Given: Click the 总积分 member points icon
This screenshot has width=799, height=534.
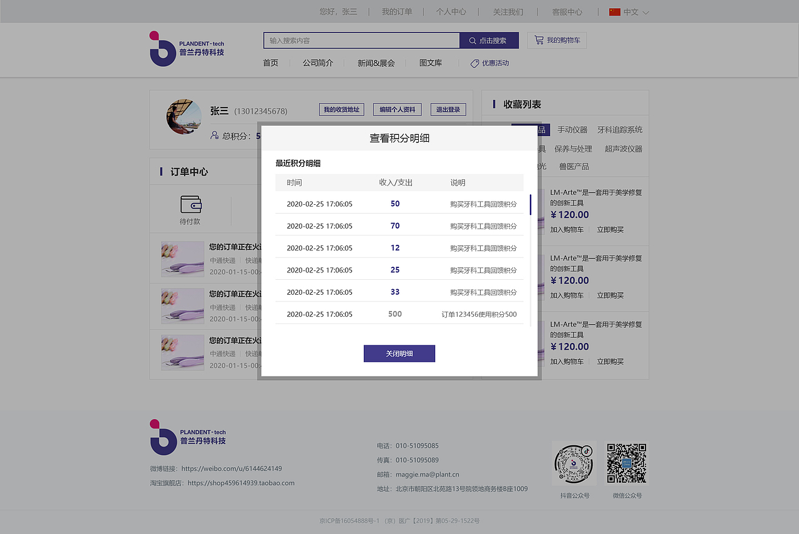Looking at the screenshot, I should tap(215, 136).
